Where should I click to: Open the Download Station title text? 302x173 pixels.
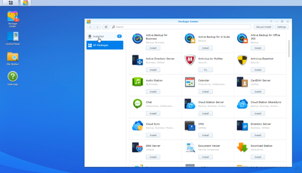pos(262,146)
